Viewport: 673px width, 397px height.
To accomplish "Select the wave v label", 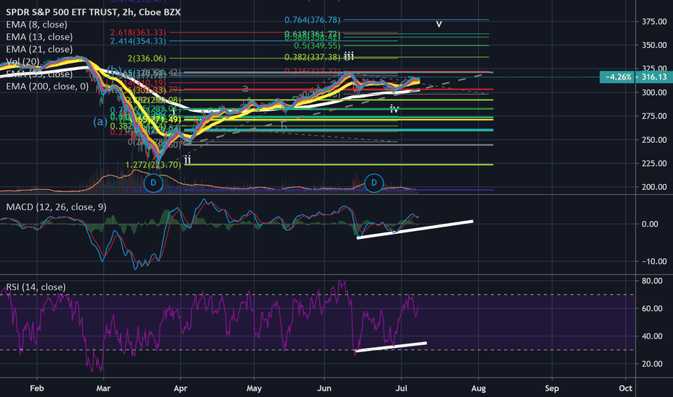I will click(x=439, y=24).
